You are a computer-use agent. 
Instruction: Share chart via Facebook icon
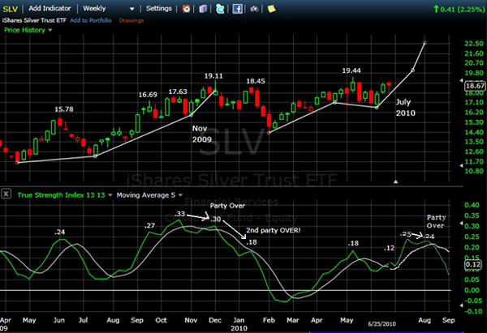click(237, 9)
